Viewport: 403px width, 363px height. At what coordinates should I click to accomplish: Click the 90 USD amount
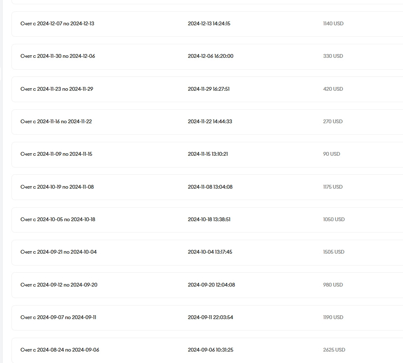click(x=332, y=154)
